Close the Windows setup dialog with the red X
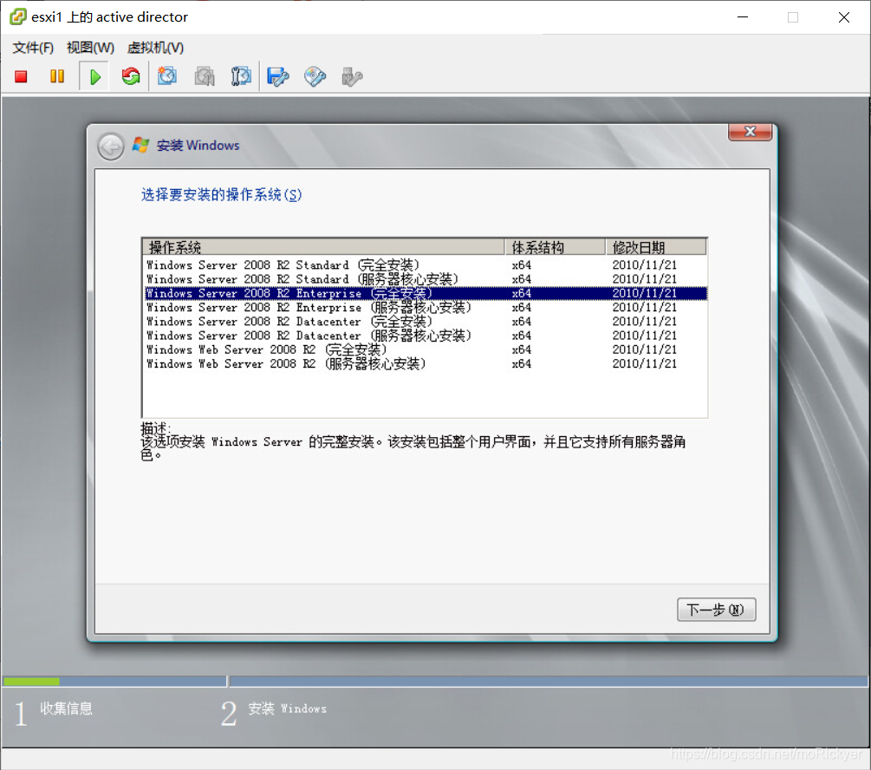Viewport: 871px width, 770px height. tap(750, 132)
